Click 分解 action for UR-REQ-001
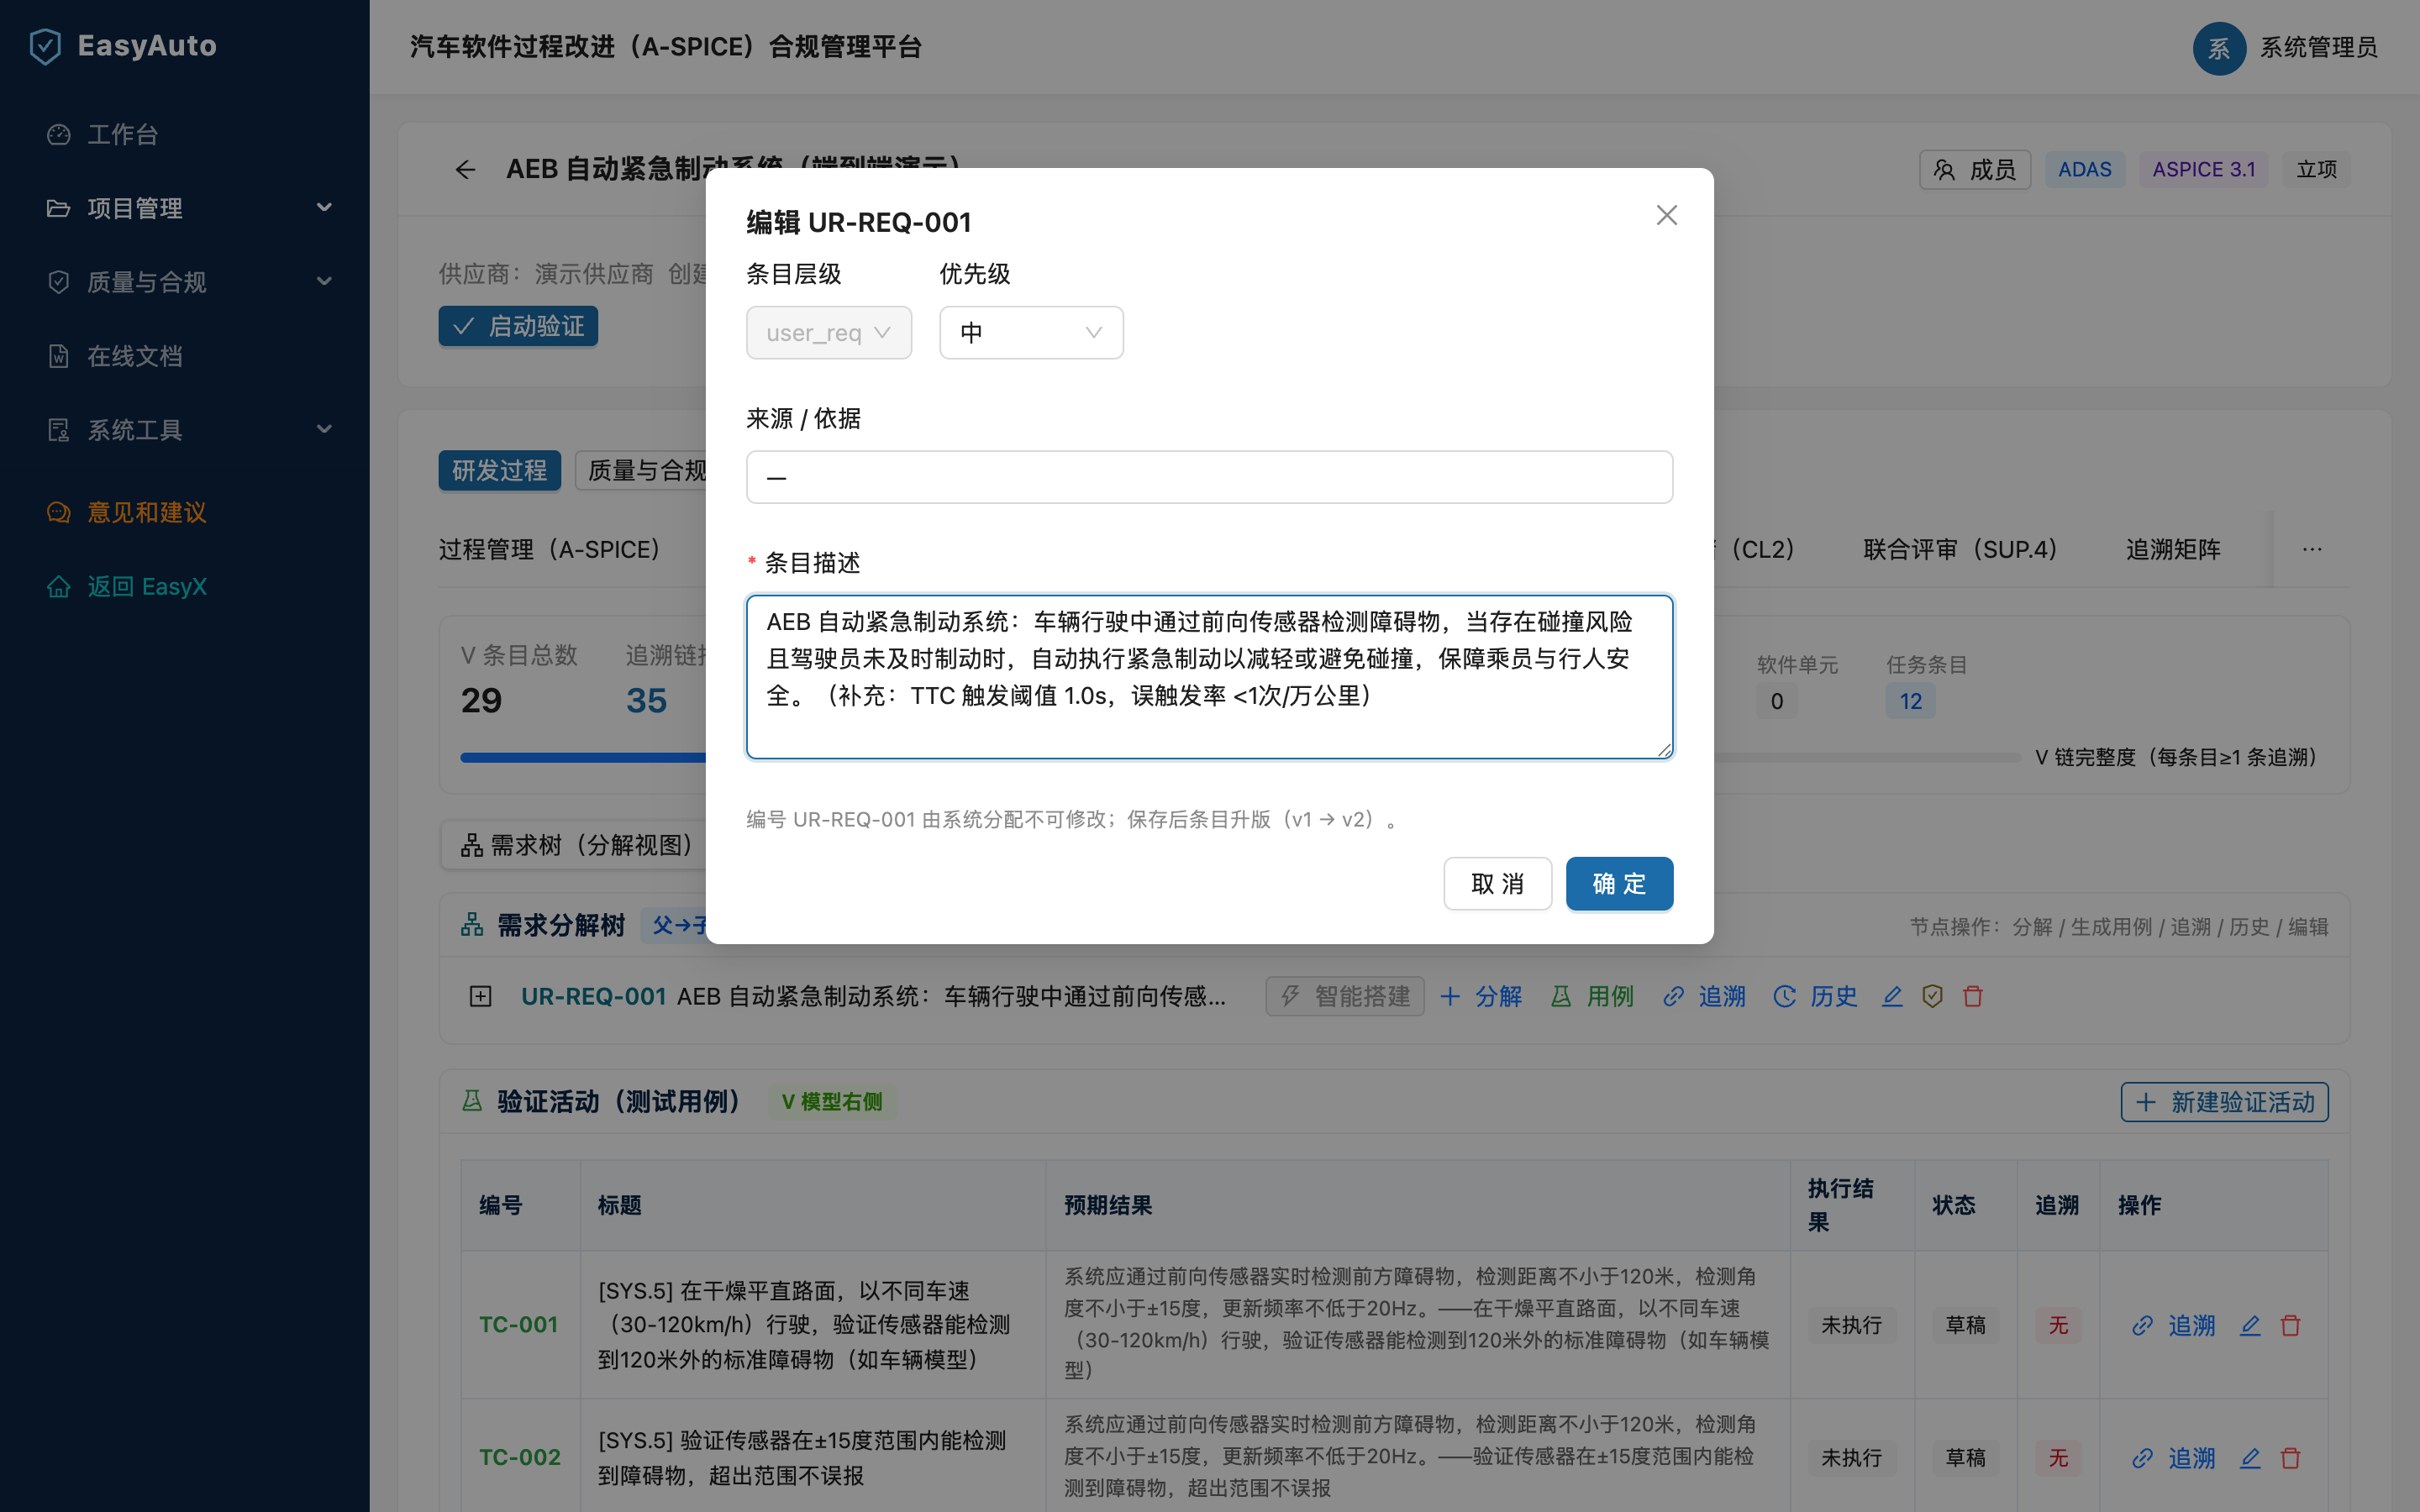Image resolution: width=2420 pixels, height=1512 pixels. (x=1481, y=996)
